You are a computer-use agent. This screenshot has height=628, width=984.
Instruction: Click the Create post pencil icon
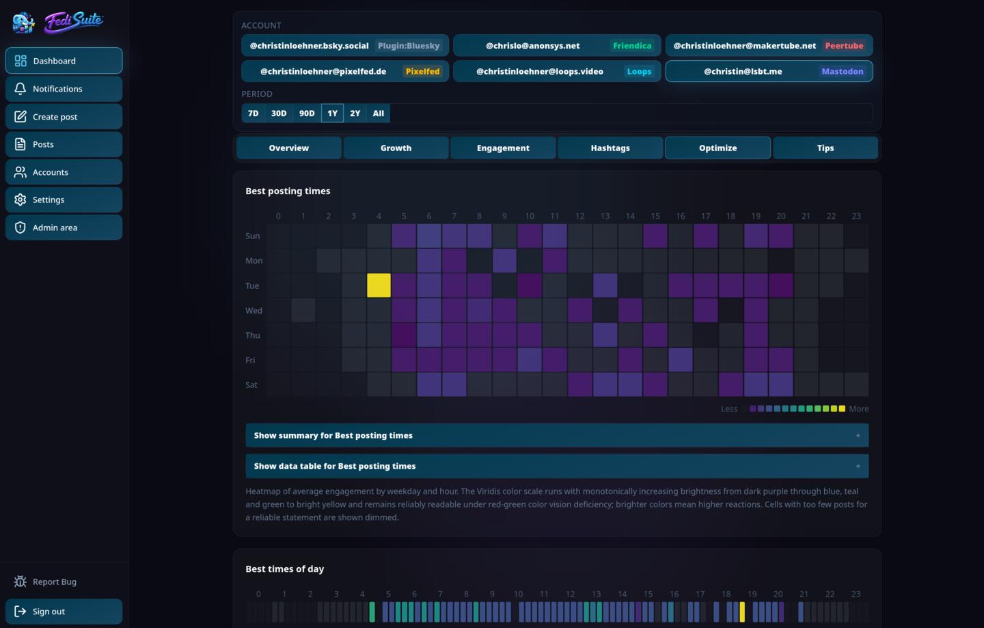pyautogui.click(x=20, y=117)
